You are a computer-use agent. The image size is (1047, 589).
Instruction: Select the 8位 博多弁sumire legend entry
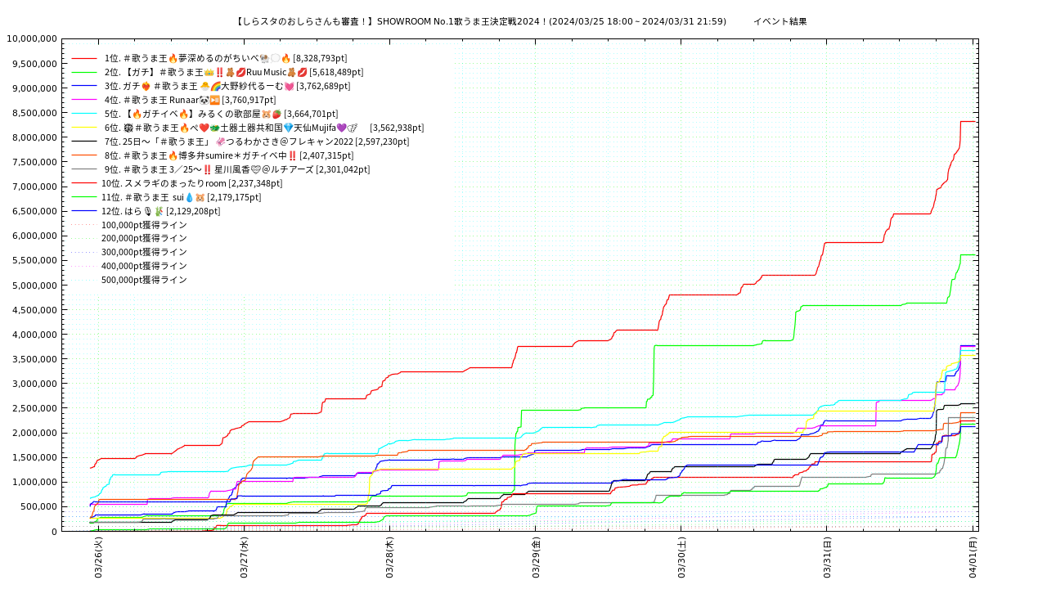[228, 155]
